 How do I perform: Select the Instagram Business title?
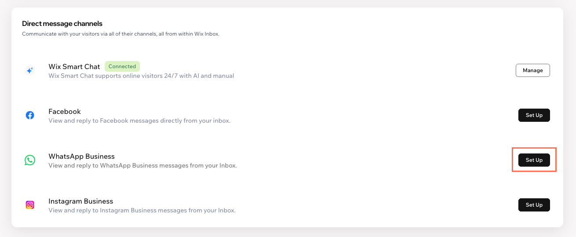coord(81,201)
